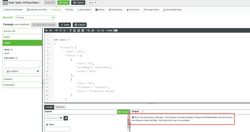Collapse code fold arrow on line 4

(50, 48)
